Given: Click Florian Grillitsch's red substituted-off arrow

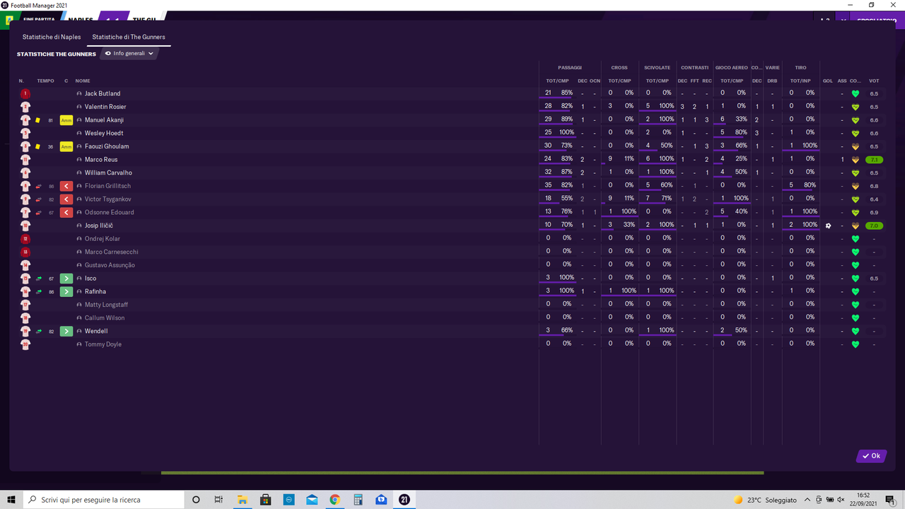Looking at the screenshot, I should click(66, 186).
